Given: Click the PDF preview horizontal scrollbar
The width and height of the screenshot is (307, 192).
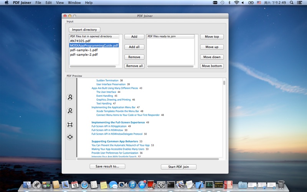Looking at the screenshot, I should pos(148,159).
